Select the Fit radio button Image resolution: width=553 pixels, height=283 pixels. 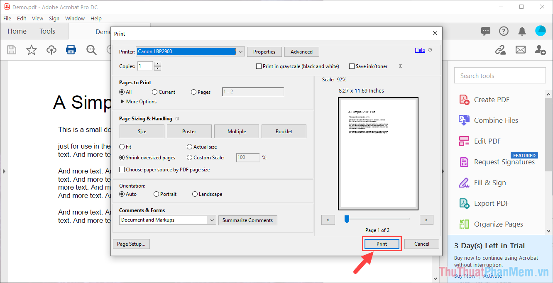tap(122, 147)
